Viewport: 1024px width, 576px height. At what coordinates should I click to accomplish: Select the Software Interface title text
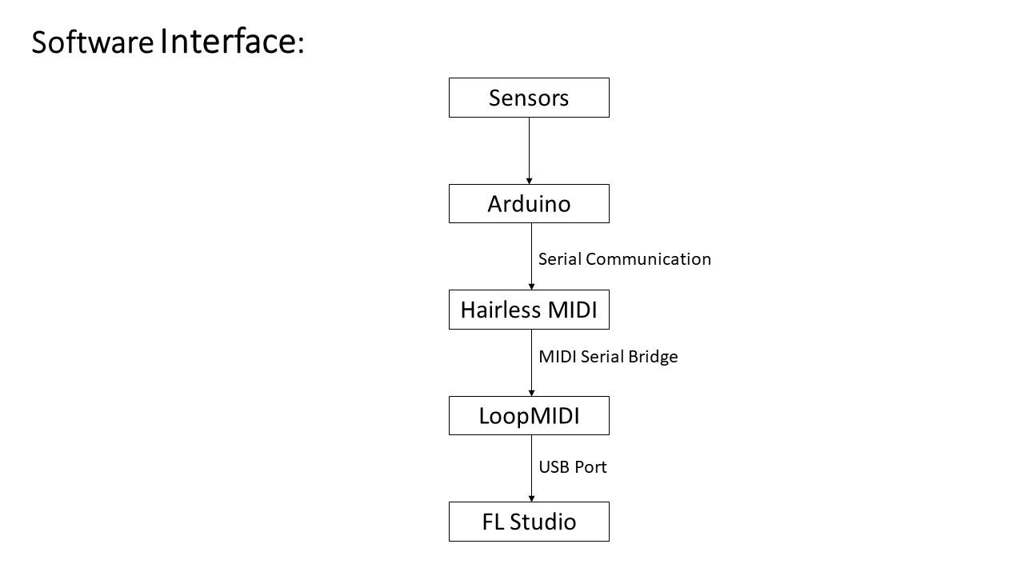(x=168, y=42)
